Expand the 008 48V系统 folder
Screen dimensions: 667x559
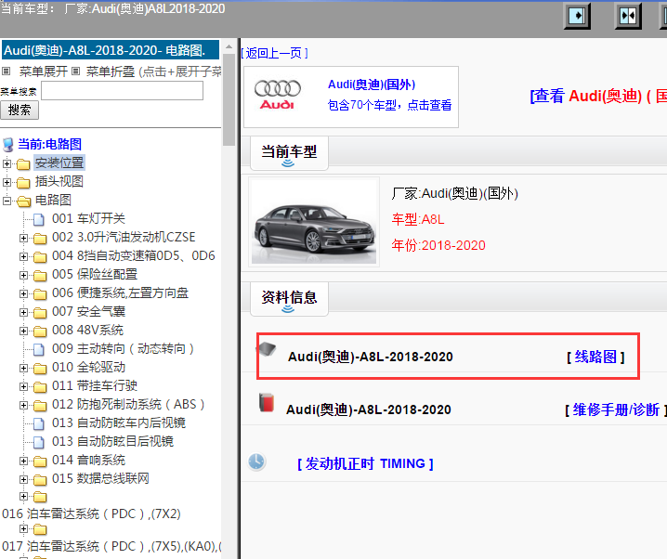tap(24, 331)
